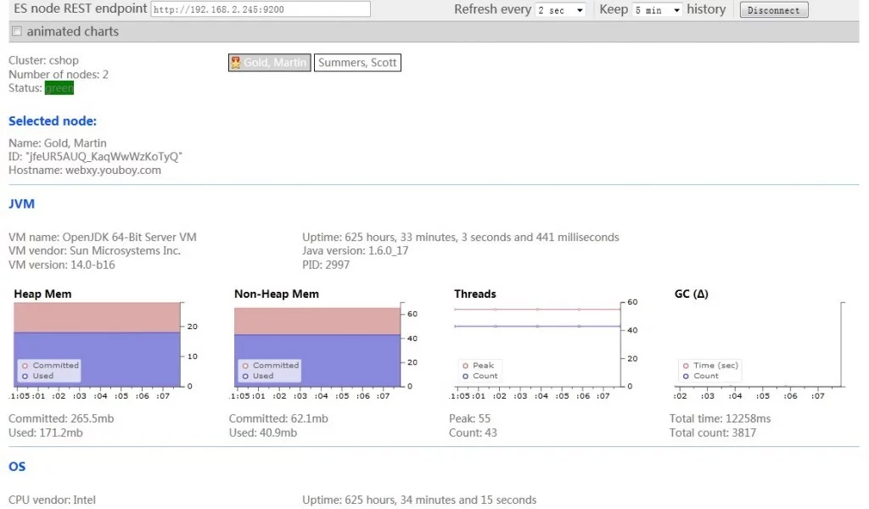Screen dimensions: 869x509
Task: Open the Keep 5 min history dropdown
Action: tap(657, 10)
